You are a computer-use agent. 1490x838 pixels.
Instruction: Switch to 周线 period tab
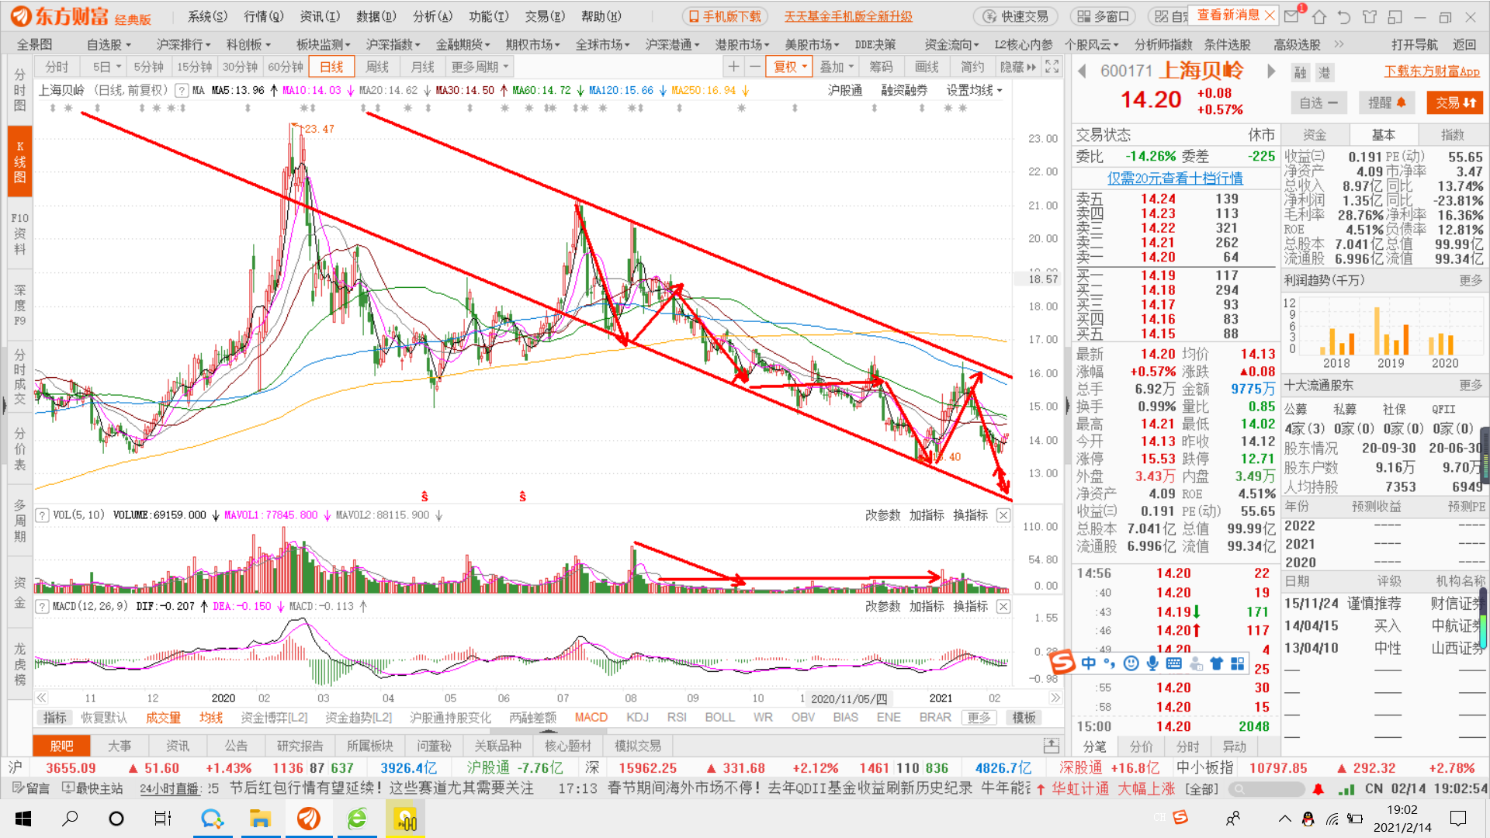(x=377, y=67)
